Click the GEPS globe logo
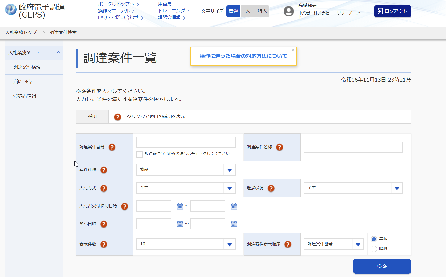448x279 pixels. (11, 10)
